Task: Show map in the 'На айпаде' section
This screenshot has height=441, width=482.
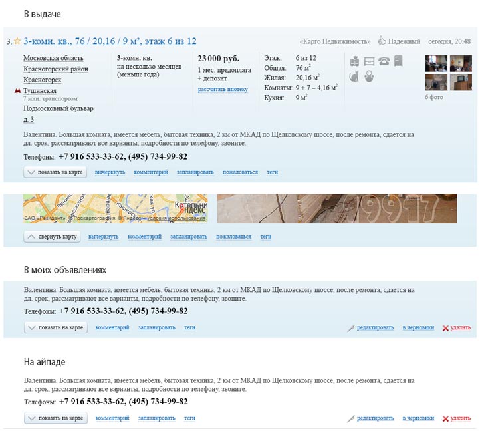Action: click(x=56, y=418)
